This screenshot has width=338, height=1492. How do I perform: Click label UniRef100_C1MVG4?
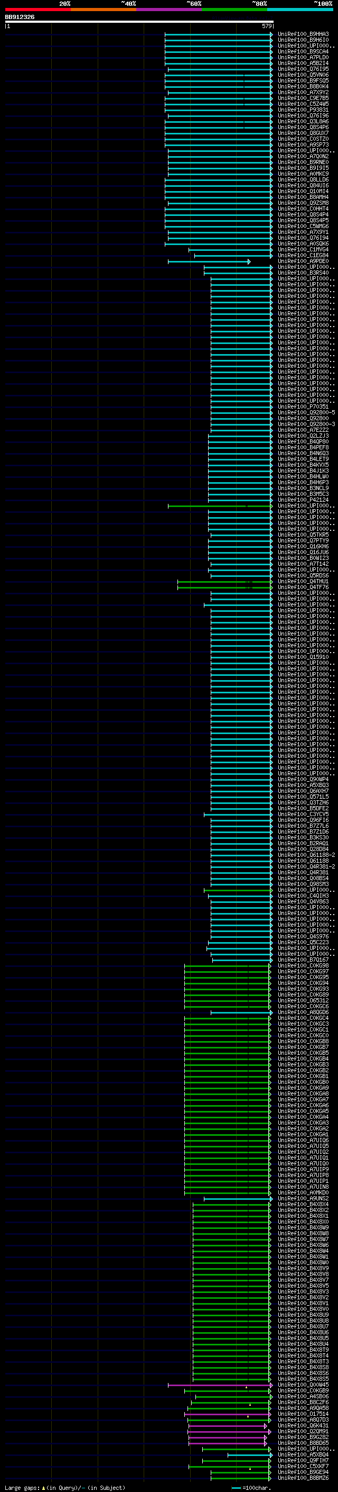click(303, 250)
